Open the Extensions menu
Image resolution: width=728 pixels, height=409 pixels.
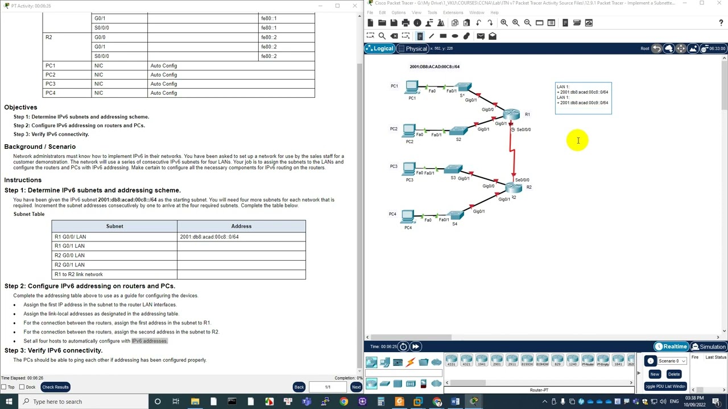[x=453, y=12]
